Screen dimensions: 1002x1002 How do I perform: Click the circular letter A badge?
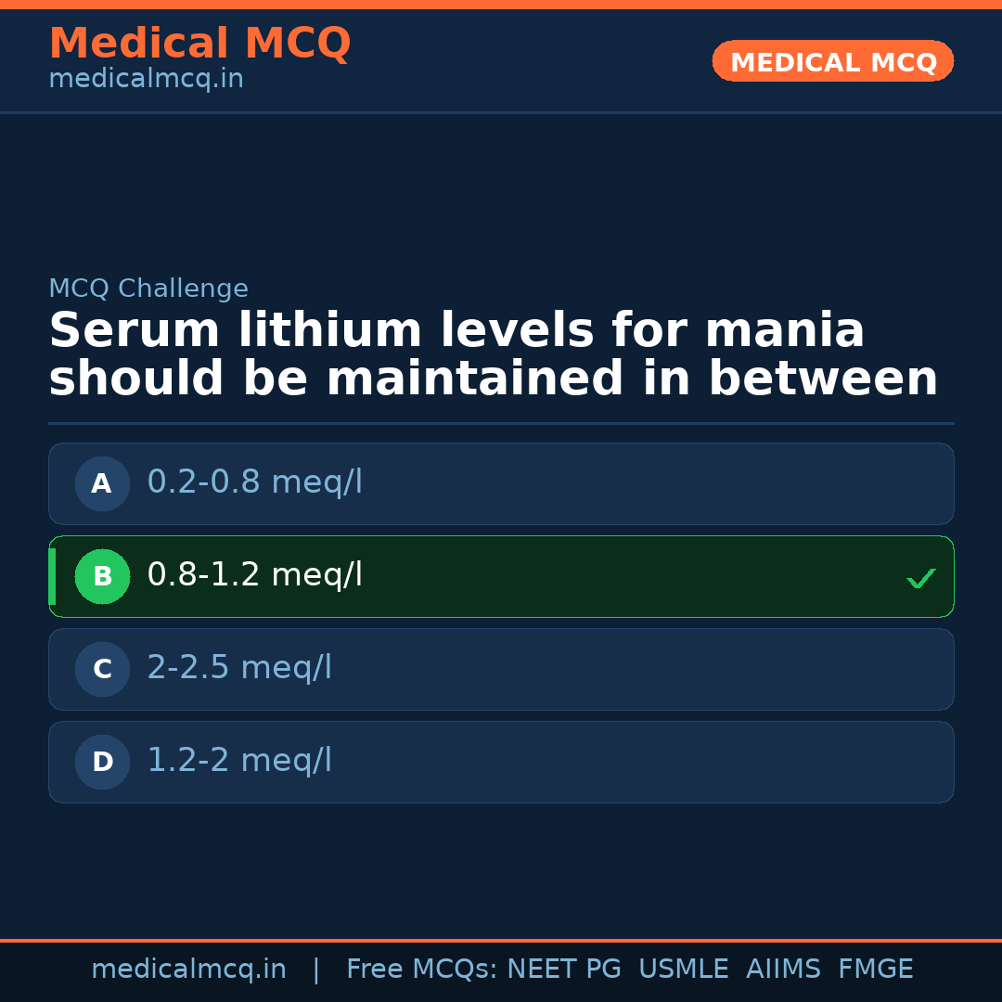102,483
